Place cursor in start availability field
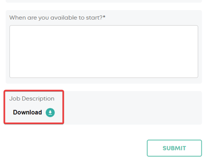This screenshot has width=208, height=160. pos(104,52)
